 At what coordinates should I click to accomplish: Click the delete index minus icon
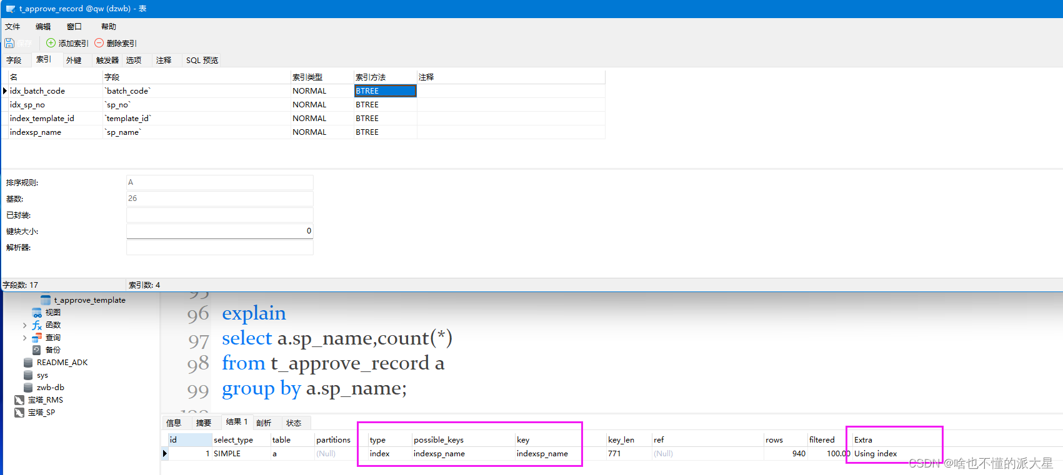99,43
